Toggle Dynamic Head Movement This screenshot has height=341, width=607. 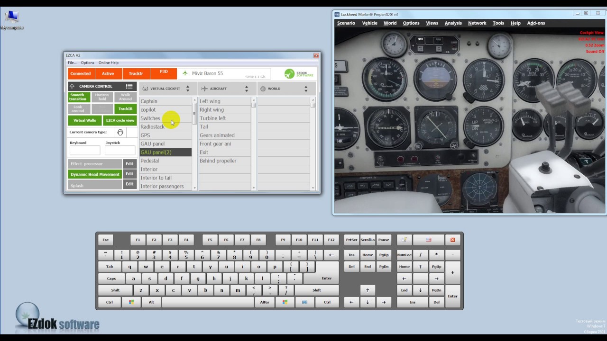95,174
